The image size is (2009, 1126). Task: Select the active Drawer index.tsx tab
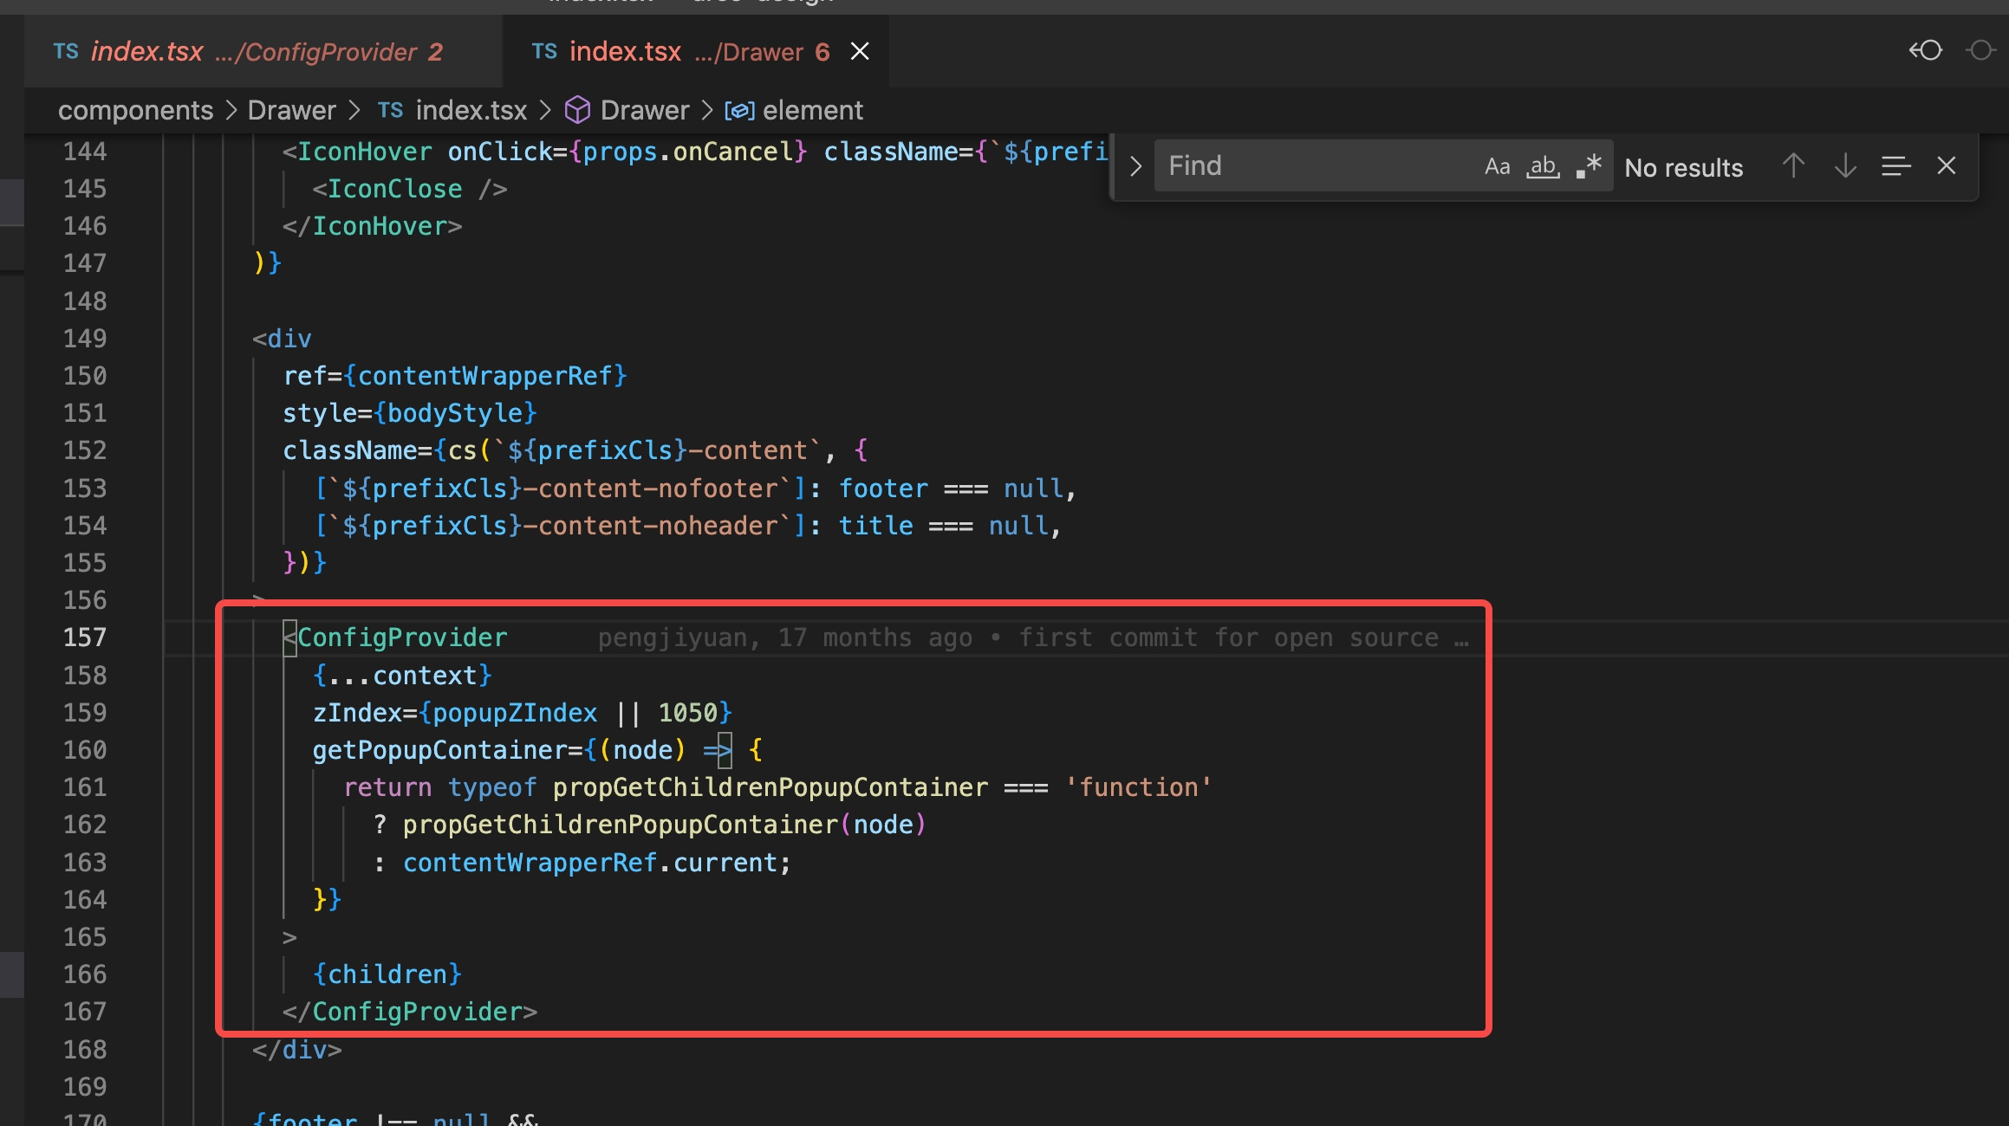click(685, 50)
